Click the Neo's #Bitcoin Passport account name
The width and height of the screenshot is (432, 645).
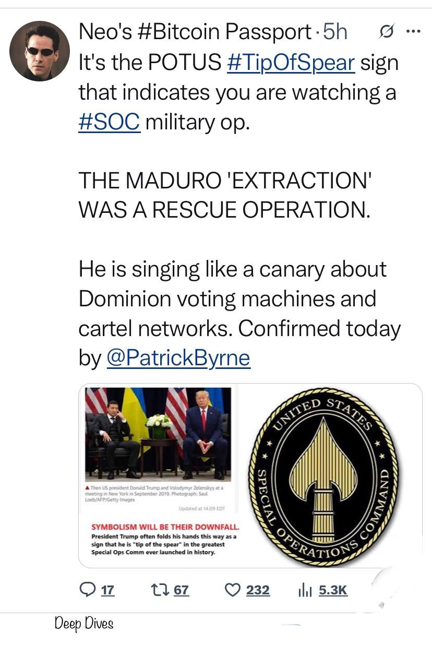coord(195,32)
